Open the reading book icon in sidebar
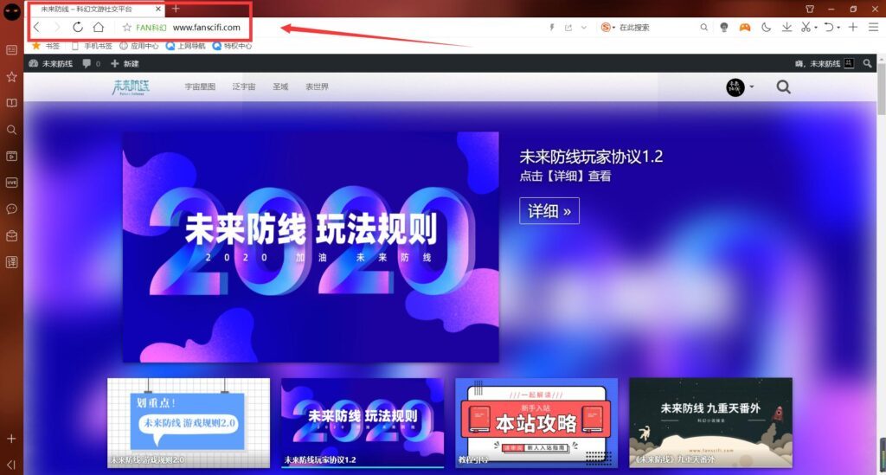Image resolution: width=886 pixels, height=475 pixels. point(11,103)
